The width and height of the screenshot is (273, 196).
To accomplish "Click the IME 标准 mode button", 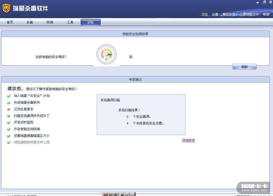I will 113,194.
